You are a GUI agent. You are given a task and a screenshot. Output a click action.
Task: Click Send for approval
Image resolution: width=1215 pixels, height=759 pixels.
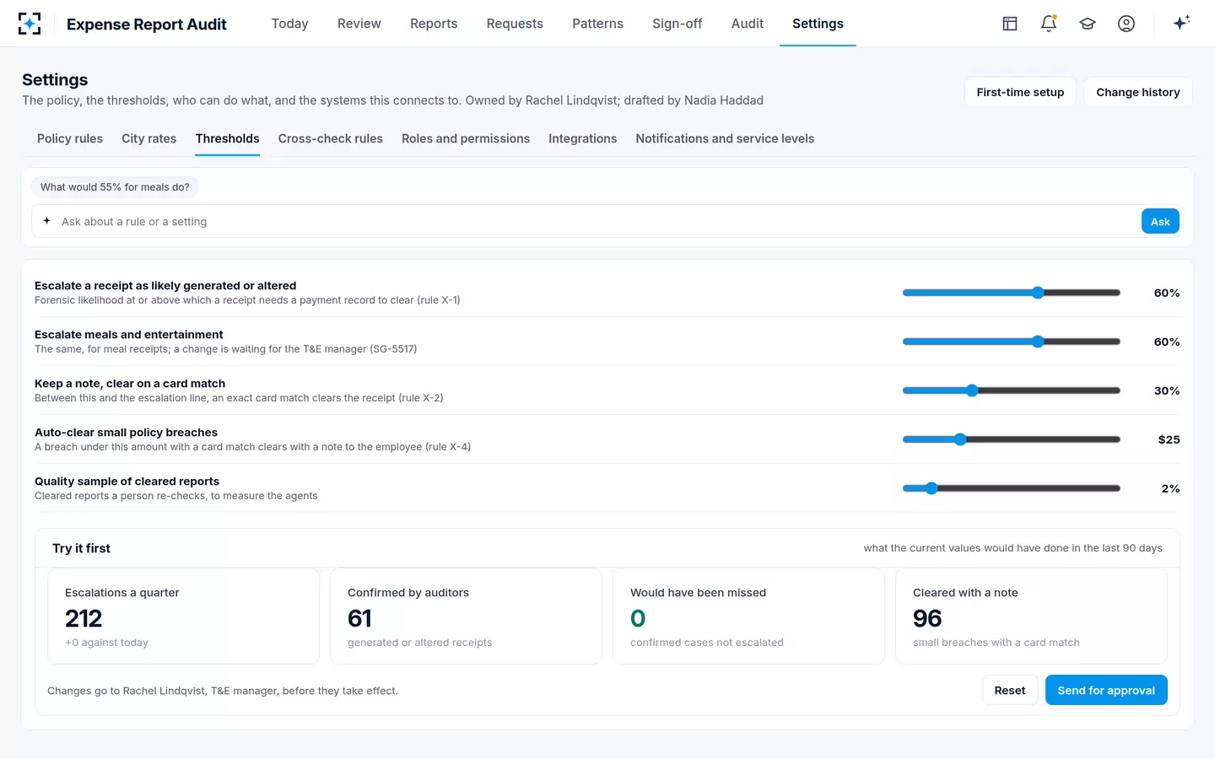1106,690
